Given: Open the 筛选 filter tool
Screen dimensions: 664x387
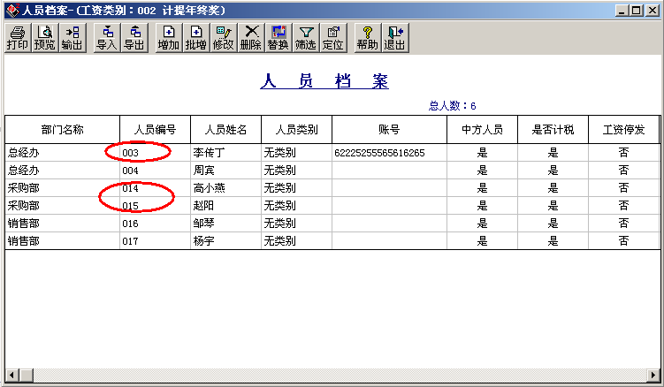Looking at the screenshot, I should click(306, 38).
